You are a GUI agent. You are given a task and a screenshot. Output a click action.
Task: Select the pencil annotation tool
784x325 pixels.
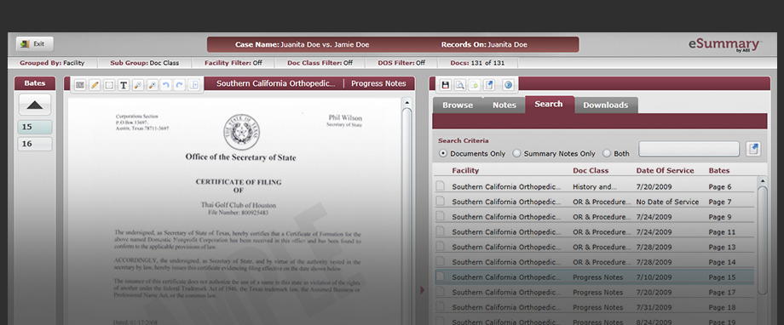click(95, 85)
